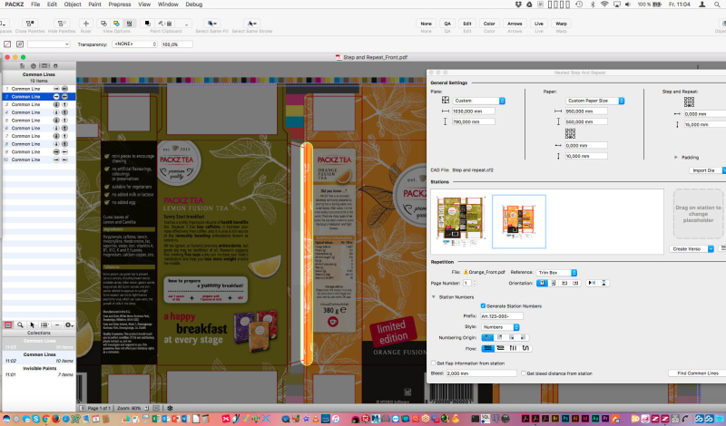Click the magnifier icon in the Collections toolbar
The width and height of the screenshot is (726, 426).
pyautogui.click(x=20, y=325)
